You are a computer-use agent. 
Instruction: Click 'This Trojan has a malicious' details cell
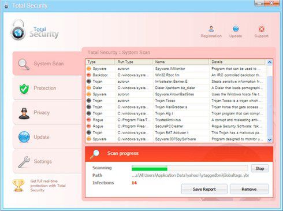(237, 132)
